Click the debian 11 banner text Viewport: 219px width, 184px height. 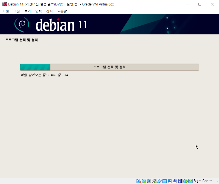click(61, 25)
